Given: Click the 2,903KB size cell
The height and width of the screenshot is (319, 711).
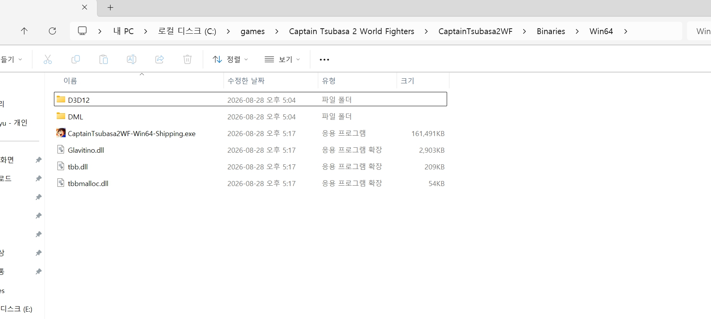Looking at the screenshot, I should click(432, 150).
